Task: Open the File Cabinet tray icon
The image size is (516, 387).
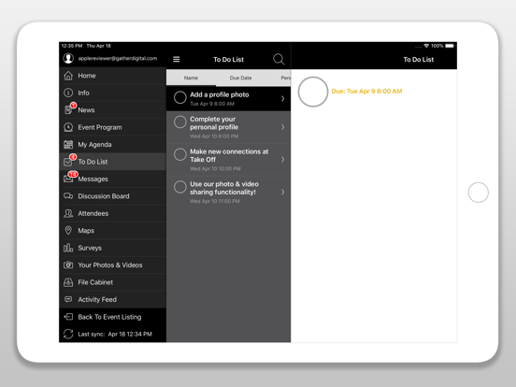Action: pyautogui.click(x=68, y=282)
